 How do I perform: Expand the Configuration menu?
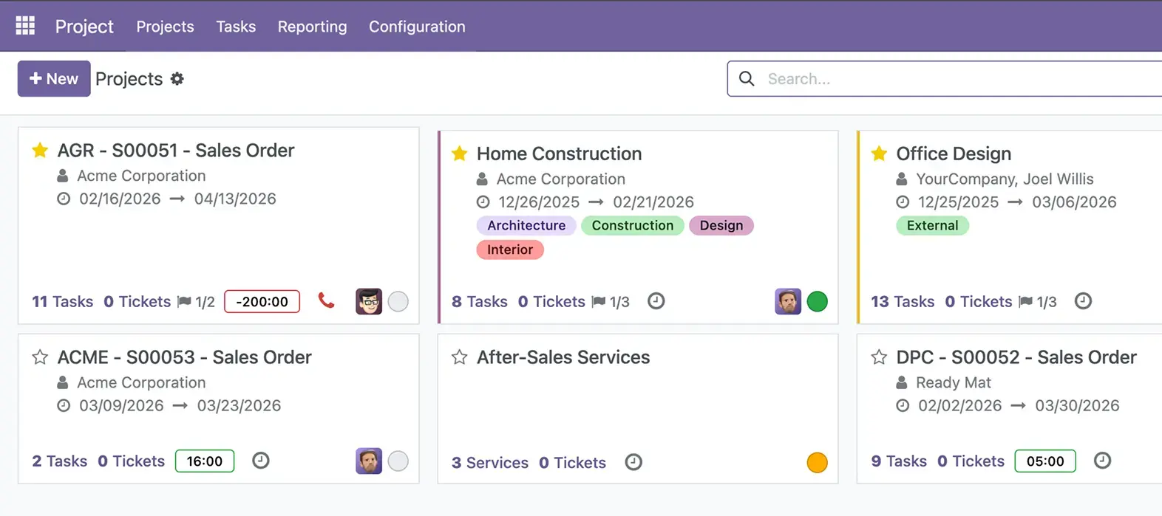point(417,27)
